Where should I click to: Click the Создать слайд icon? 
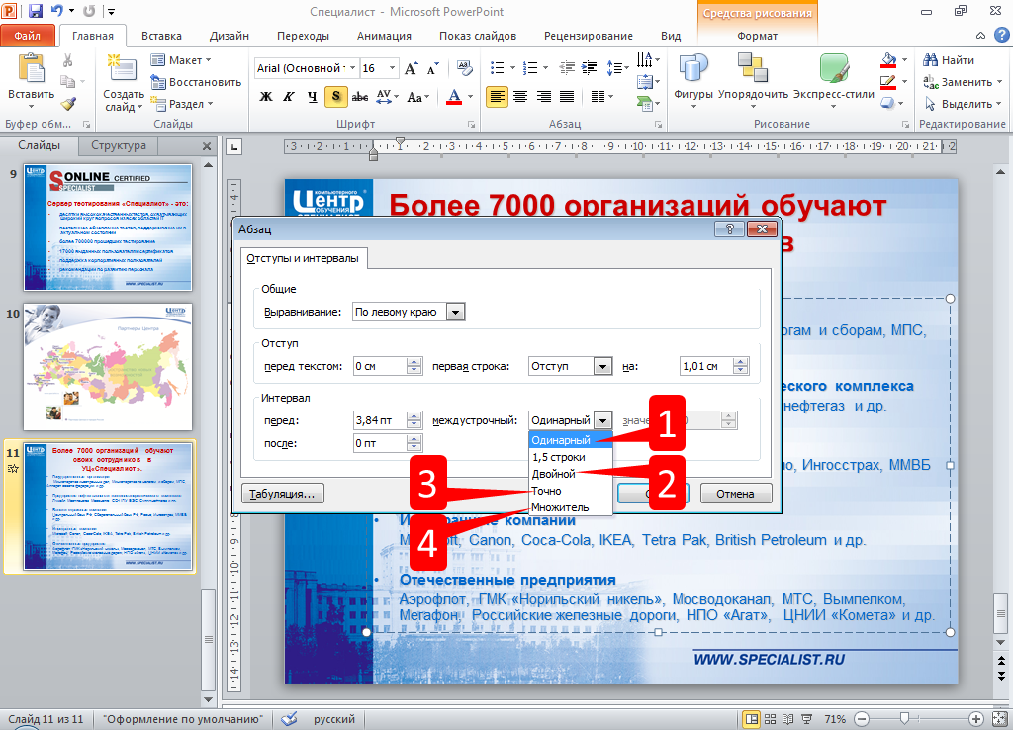(123, 69)
